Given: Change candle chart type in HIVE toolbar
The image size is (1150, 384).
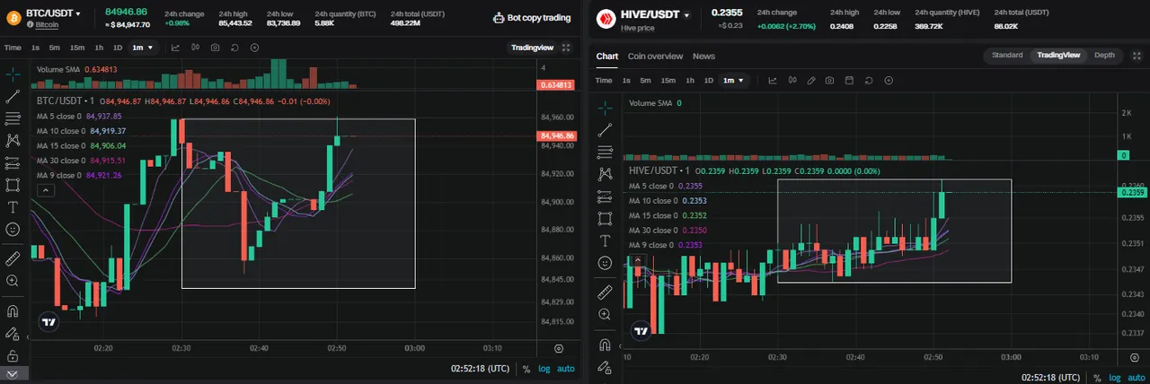Looking at the screenshot, I should (792, 80).
